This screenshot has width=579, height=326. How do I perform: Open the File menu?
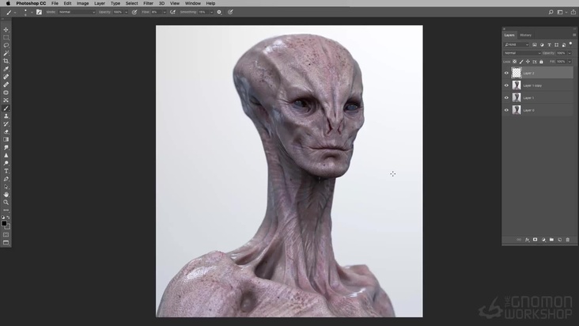55,3
